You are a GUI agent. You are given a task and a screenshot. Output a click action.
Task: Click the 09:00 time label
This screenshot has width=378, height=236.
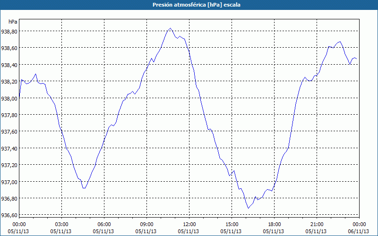coord(146,225)
